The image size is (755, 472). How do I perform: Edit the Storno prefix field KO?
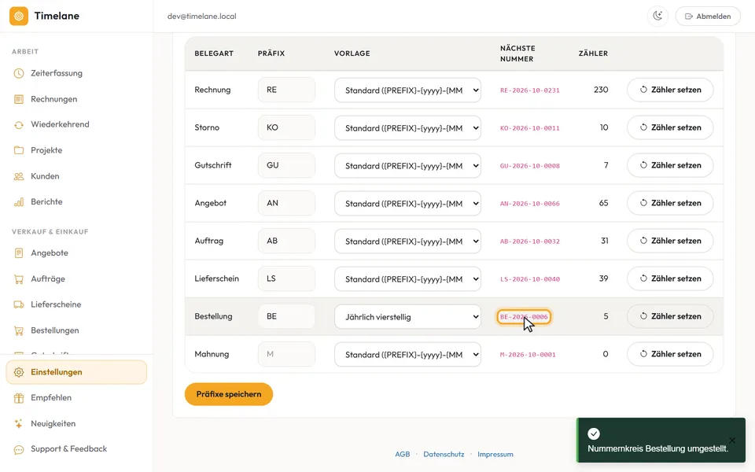tap(286, 127)
